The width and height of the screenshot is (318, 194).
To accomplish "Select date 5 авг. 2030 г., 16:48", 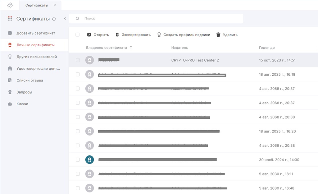I will [277, 188].
